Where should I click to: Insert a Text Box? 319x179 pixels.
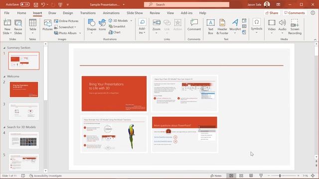(210, 27)
